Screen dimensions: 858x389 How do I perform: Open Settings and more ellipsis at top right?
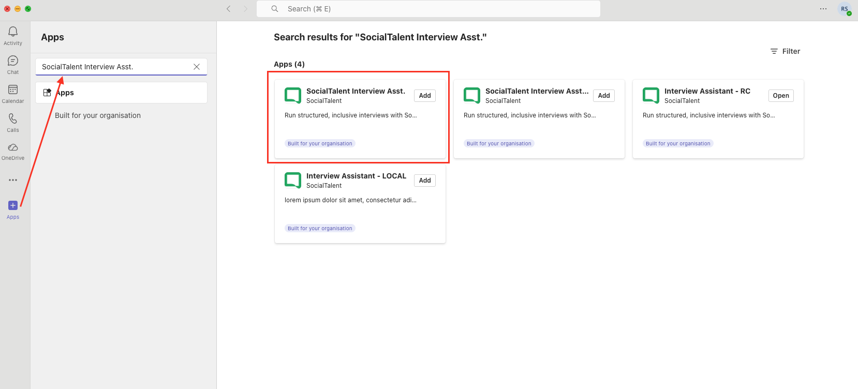(x=823, y=9)
